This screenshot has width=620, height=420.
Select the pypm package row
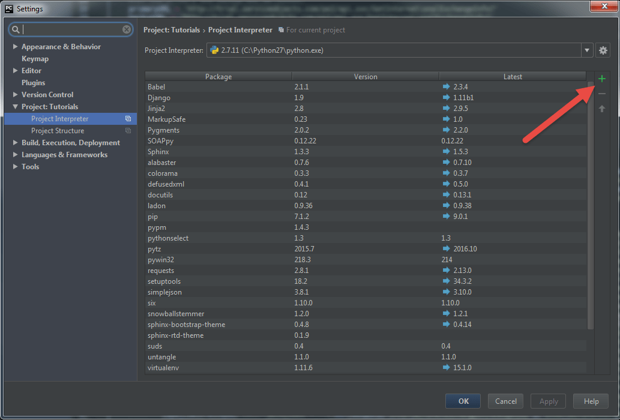(366, 227)
